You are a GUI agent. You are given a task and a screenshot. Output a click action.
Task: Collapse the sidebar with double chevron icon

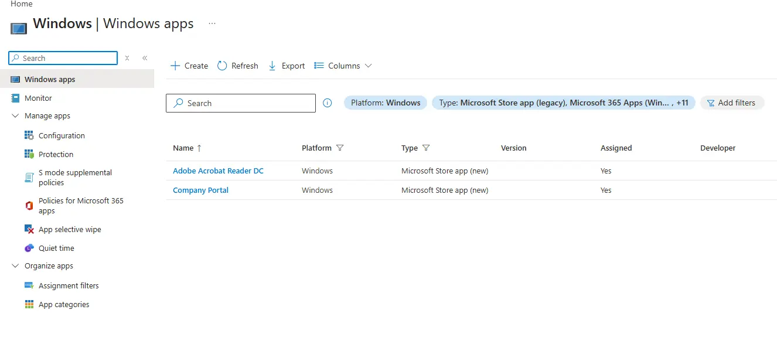point(145,58)
